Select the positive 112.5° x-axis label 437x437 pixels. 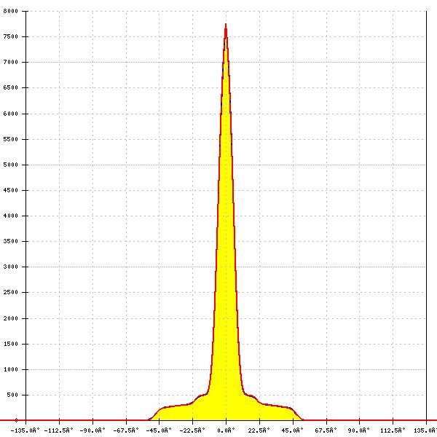tap(393, 430)
